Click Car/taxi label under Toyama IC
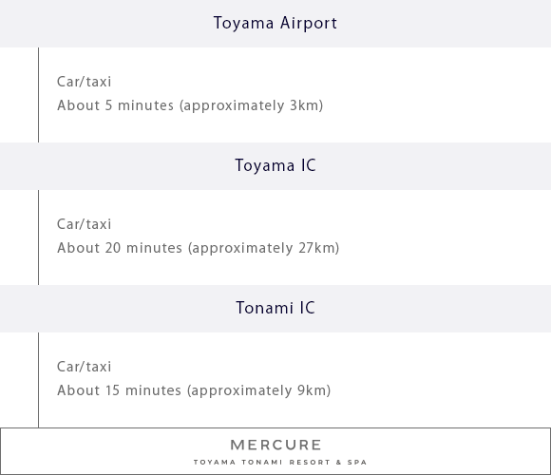This screenshot has height=475, width=551. click(x=84, y=224)
